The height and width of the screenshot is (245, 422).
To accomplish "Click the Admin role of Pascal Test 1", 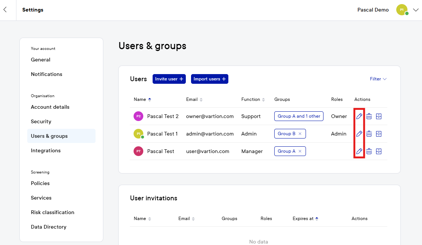I will [x=338, y=134].
